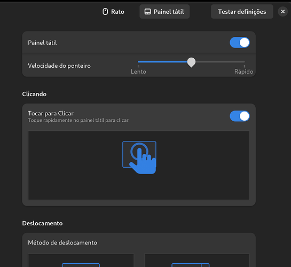Click the Método de deslocamento label
This screenshot has height=267, width=291.
[62, 242]
